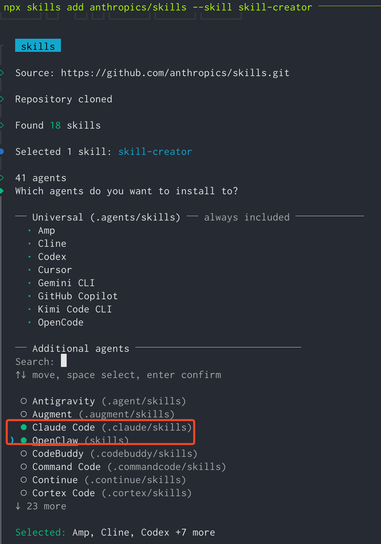Deselect the OpenClaw green dot
This screenshot has width=381, height=544.
pos(24,440)
